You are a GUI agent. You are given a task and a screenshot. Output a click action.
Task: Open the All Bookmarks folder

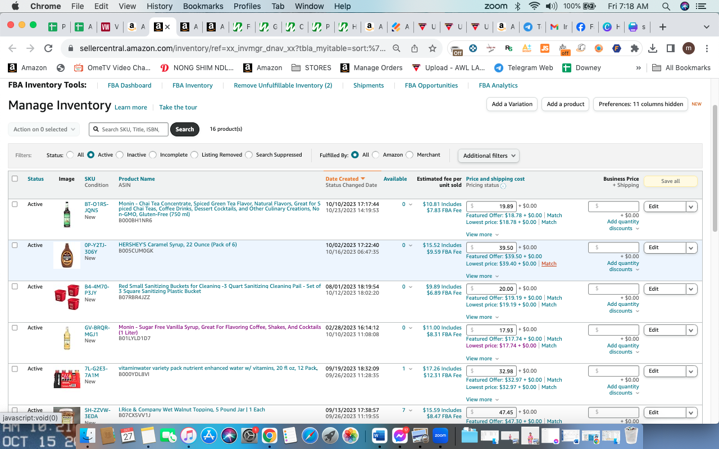coord(681,67)
